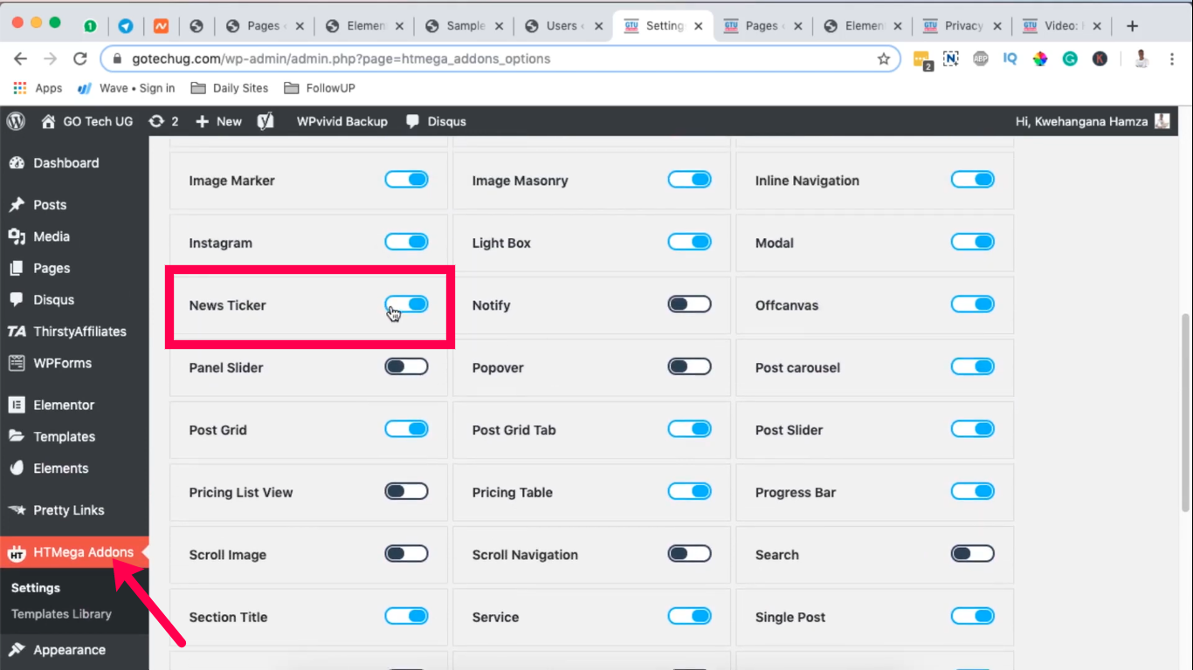
Task: Click the WordPress logo in admin bar
Action: [16, 121]
